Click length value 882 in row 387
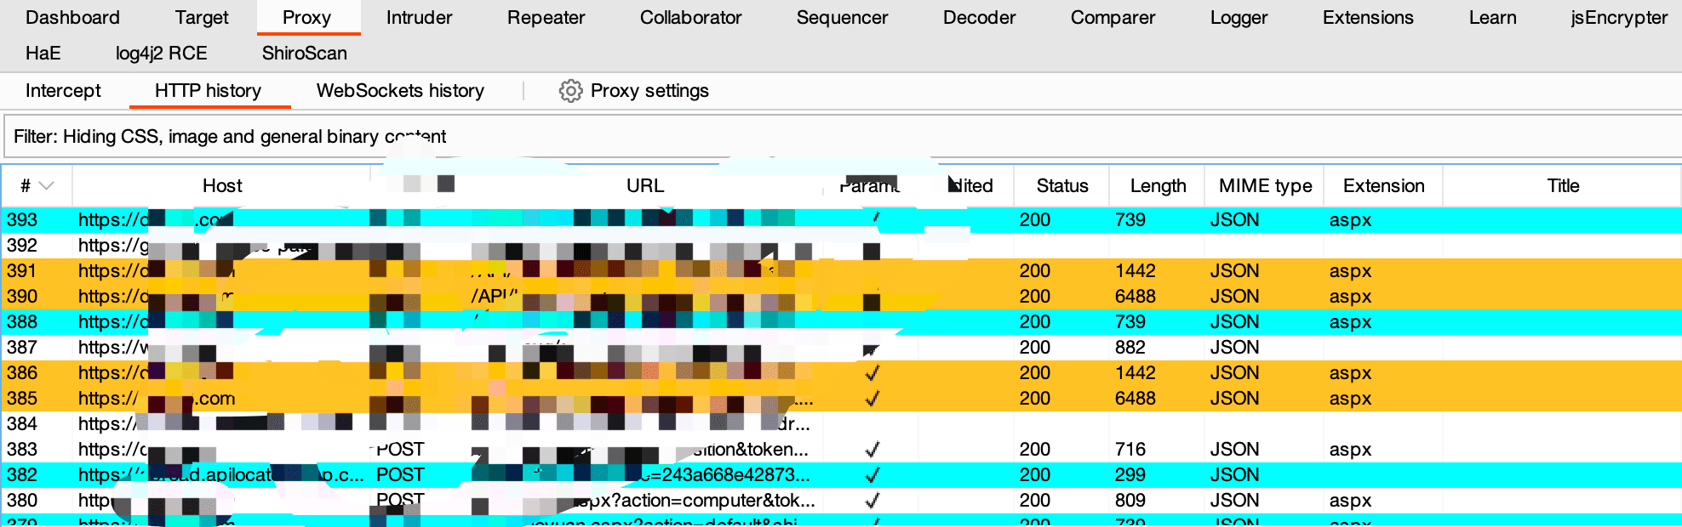 [x=1130, y=347]
